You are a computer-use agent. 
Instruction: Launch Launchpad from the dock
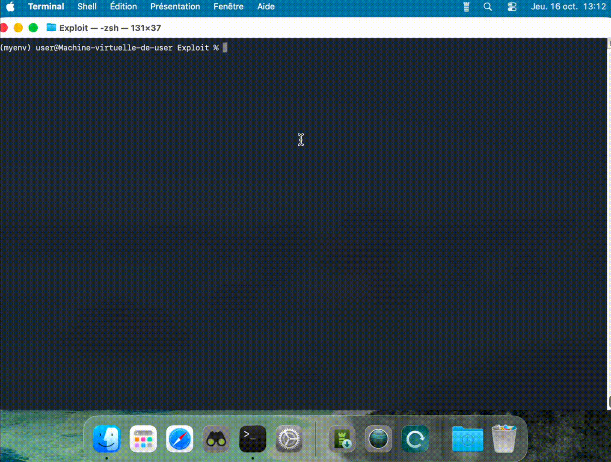(x=143, y=439)
